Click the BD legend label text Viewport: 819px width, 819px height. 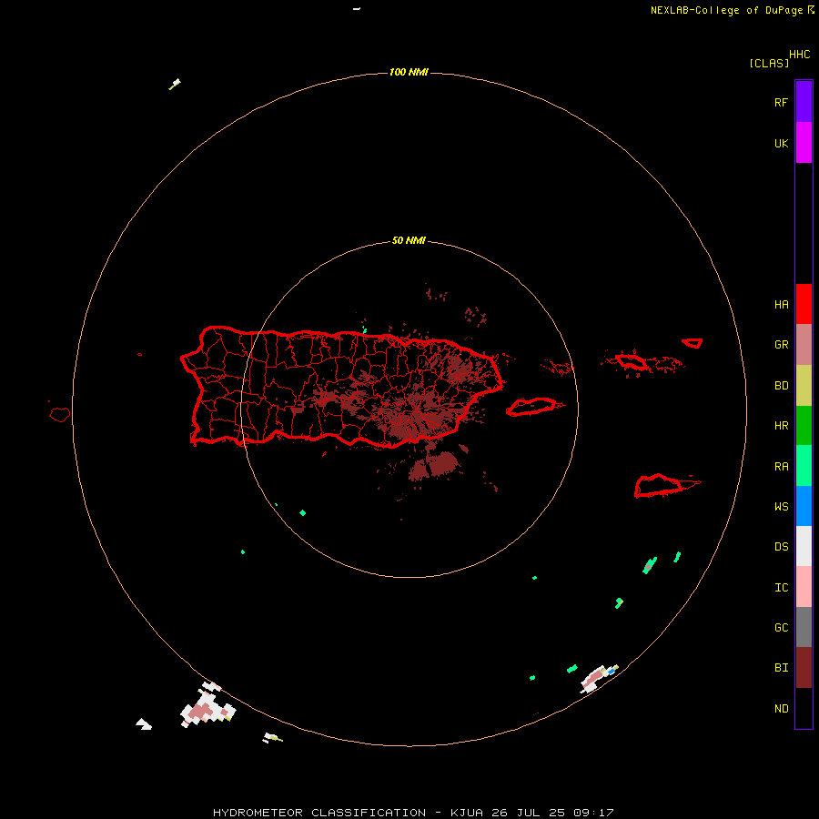782,386
